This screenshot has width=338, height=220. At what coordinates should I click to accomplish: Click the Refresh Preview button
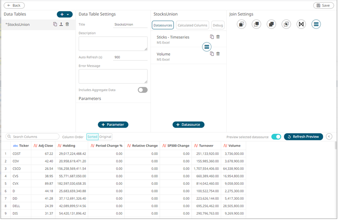point(303,137)
